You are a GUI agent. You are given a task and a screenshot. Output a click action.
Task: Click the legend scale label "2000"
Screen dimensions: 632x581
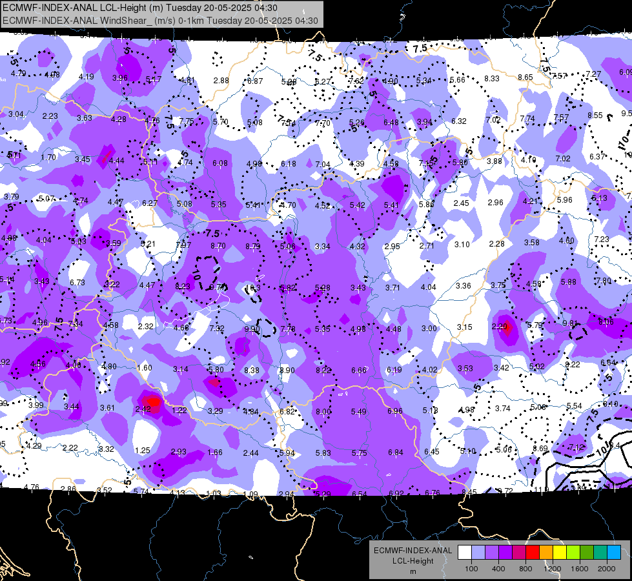(x=607, y=569)
